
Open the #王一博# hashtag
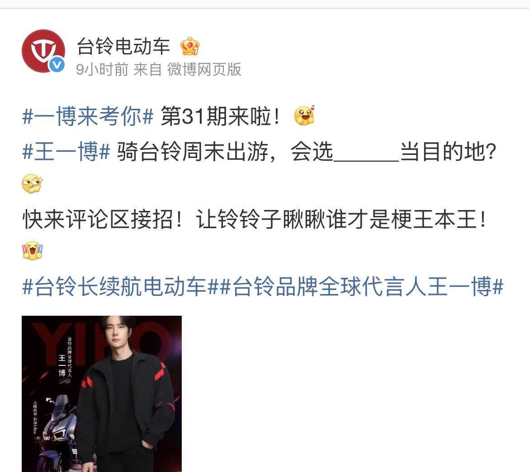point(66,151)
